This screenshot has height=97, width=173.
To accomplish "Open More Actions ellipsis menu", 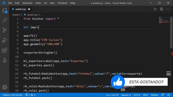I will click(168, 9).
